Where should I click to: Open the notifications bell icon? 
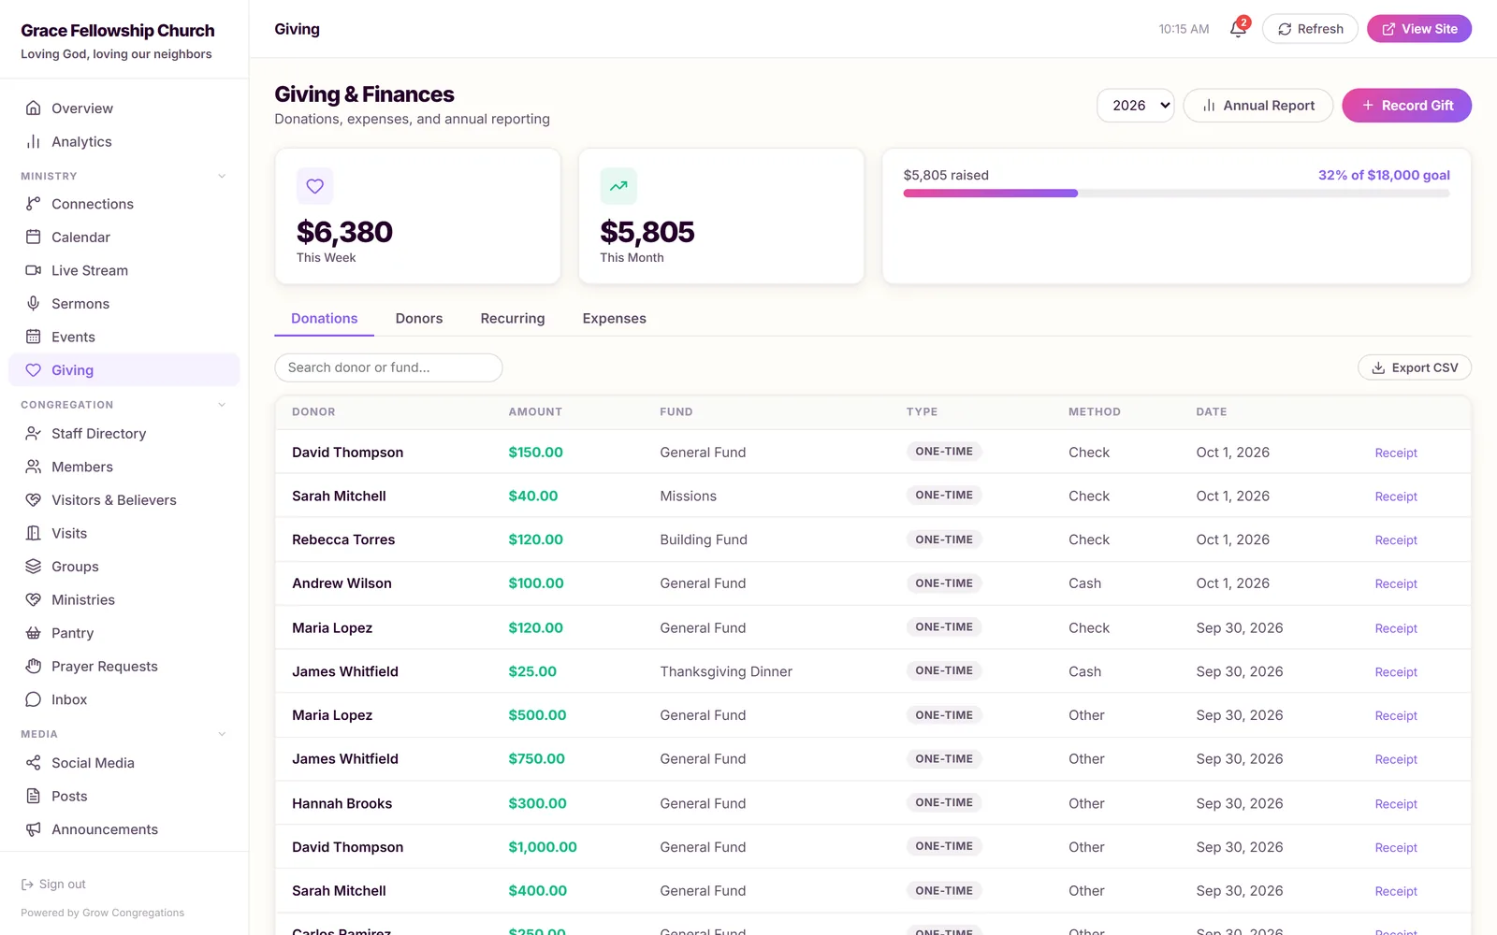tap(1238, 29)
